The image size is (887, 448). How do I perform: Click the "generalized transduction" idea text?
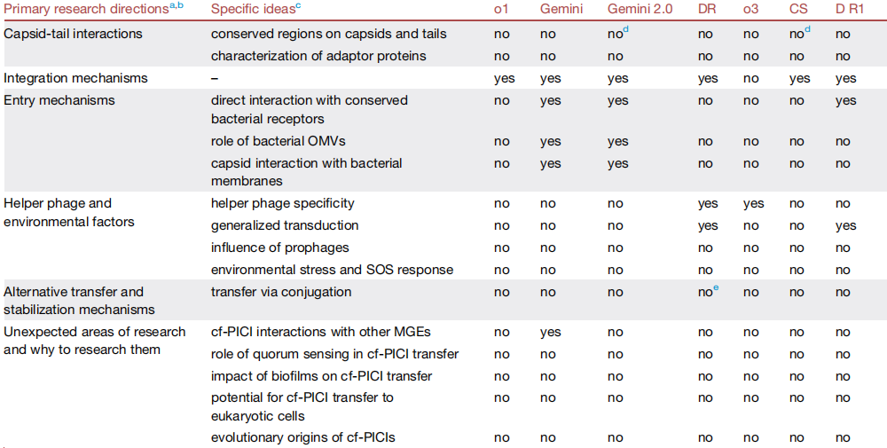point(285,225)
